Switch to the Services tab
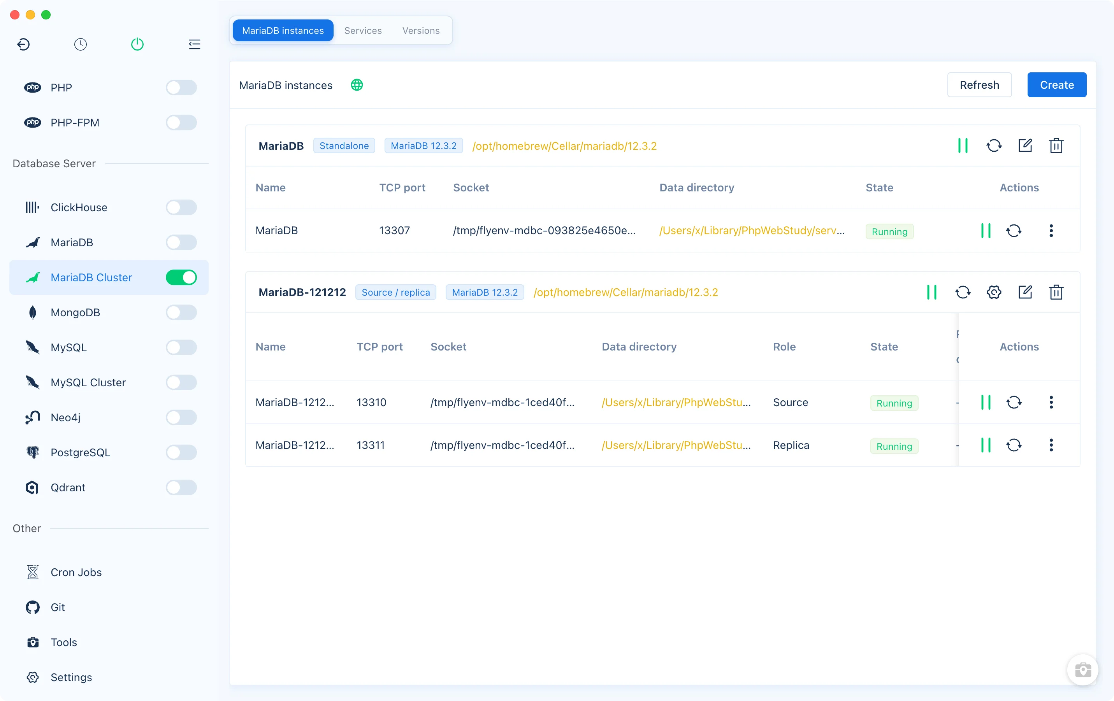The image size is (1114, 701). click(x=363, y=30)
